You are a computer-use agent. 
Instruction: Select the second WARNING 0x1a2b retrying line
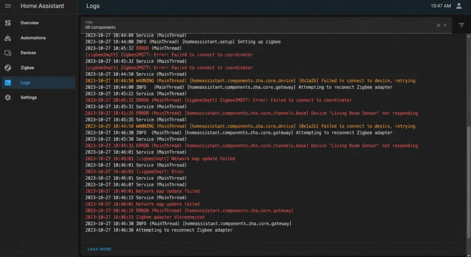click(x=250, y=126)
